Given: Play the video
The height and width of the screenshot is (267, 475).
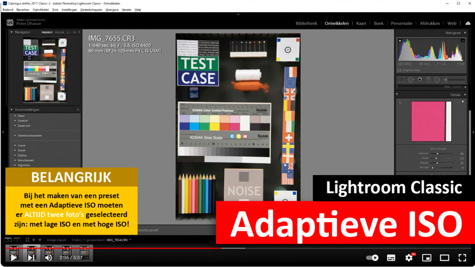Looking at the screenshot, I should (13, 258).
